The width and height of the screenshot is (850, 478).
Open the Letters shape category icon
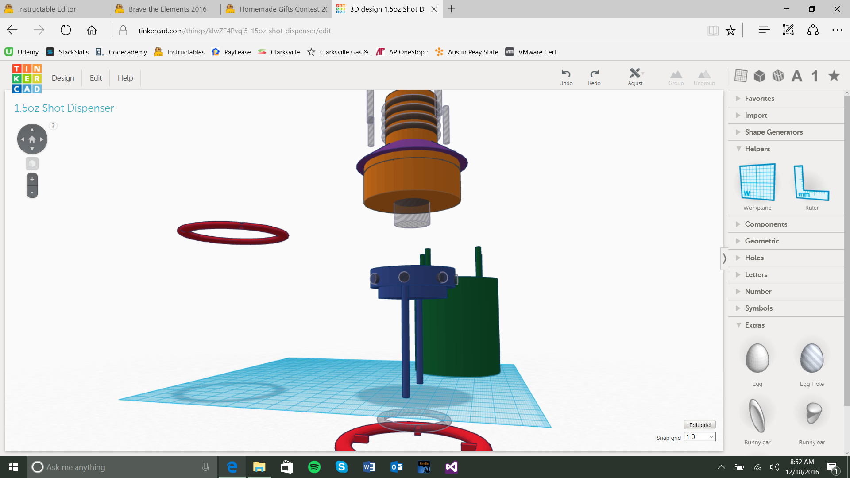(x=796, y=76)
